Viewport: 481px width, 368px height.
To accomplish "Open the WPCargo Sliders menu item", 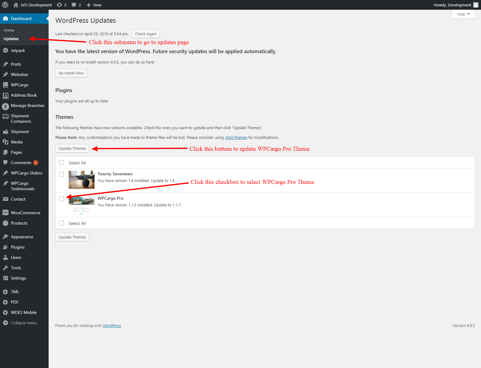I will 26,173.
